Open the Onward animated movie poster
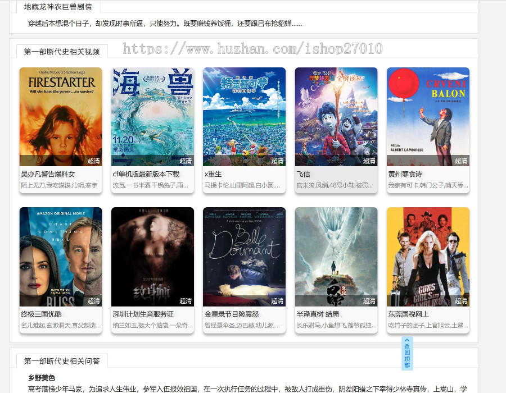This screenshot has width=506, height=393. tap(336, 117)
